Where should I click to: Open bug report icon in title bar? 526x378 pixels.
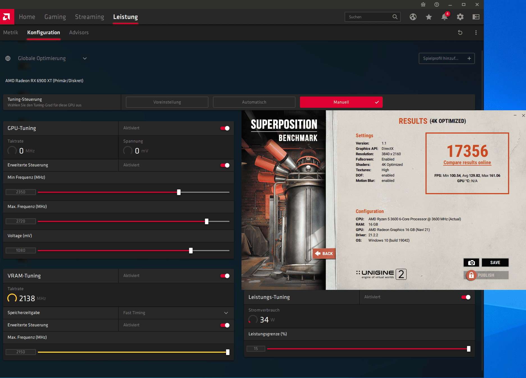tap(423, 4)
